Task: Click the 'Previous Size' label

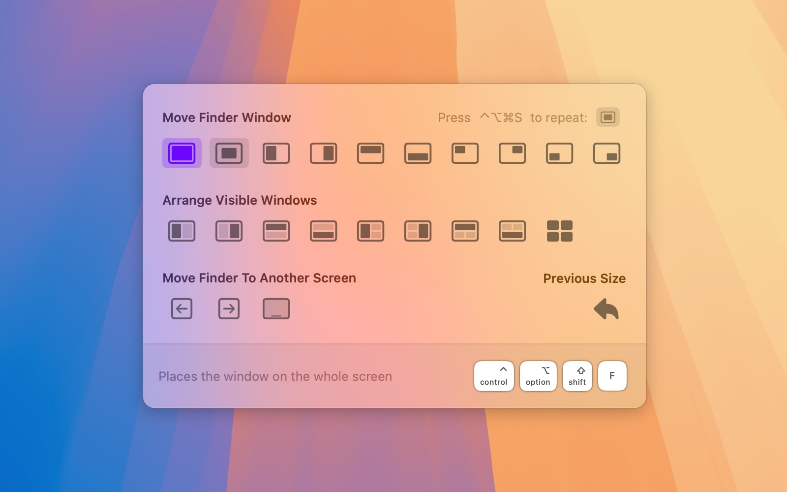Action: pos(584,278)
